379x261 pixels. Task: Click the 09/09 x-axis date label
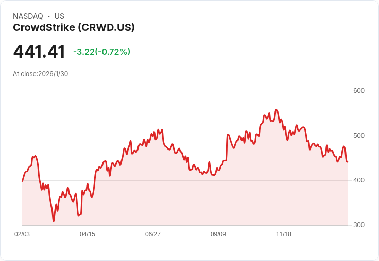(218, 234)
